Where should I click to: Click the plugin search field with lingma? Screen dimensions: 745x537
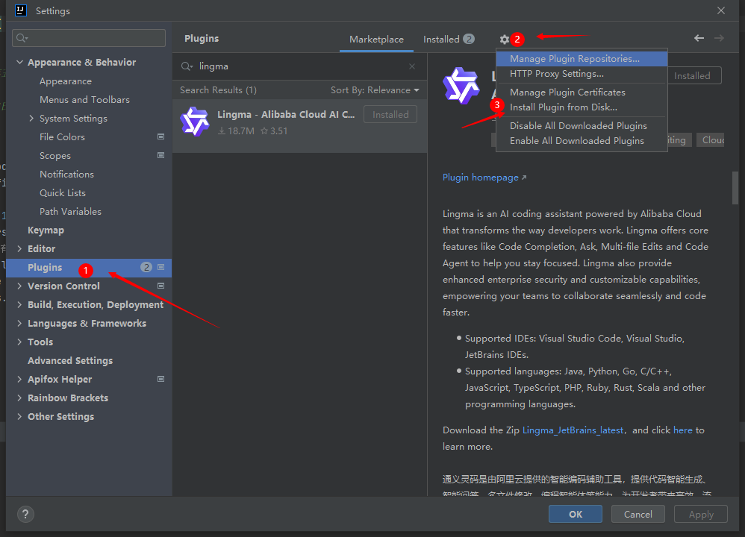(299, 66)
